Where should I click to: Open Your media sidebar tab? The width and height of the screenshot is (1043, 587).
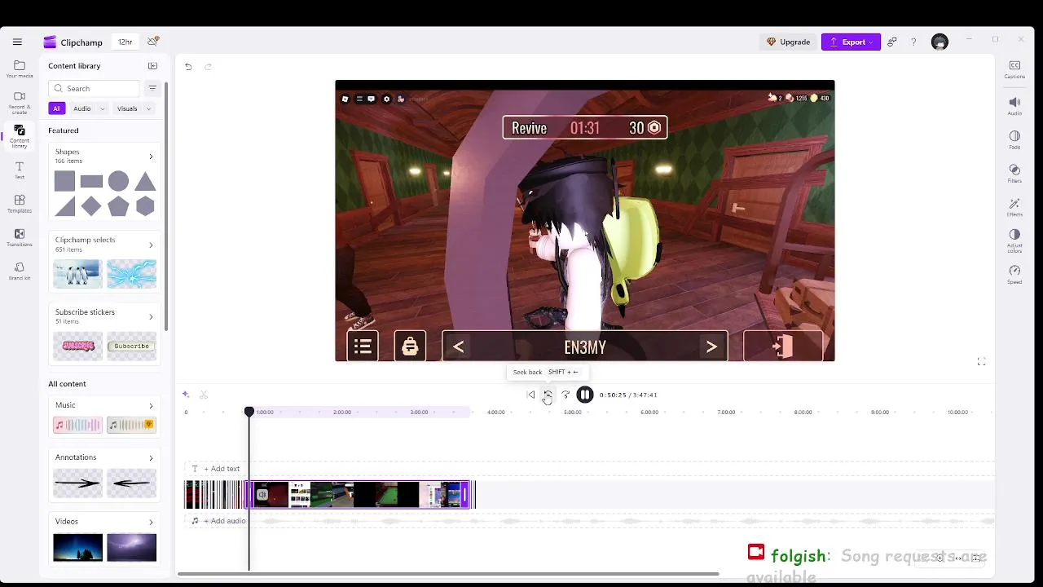pos(20,68)
